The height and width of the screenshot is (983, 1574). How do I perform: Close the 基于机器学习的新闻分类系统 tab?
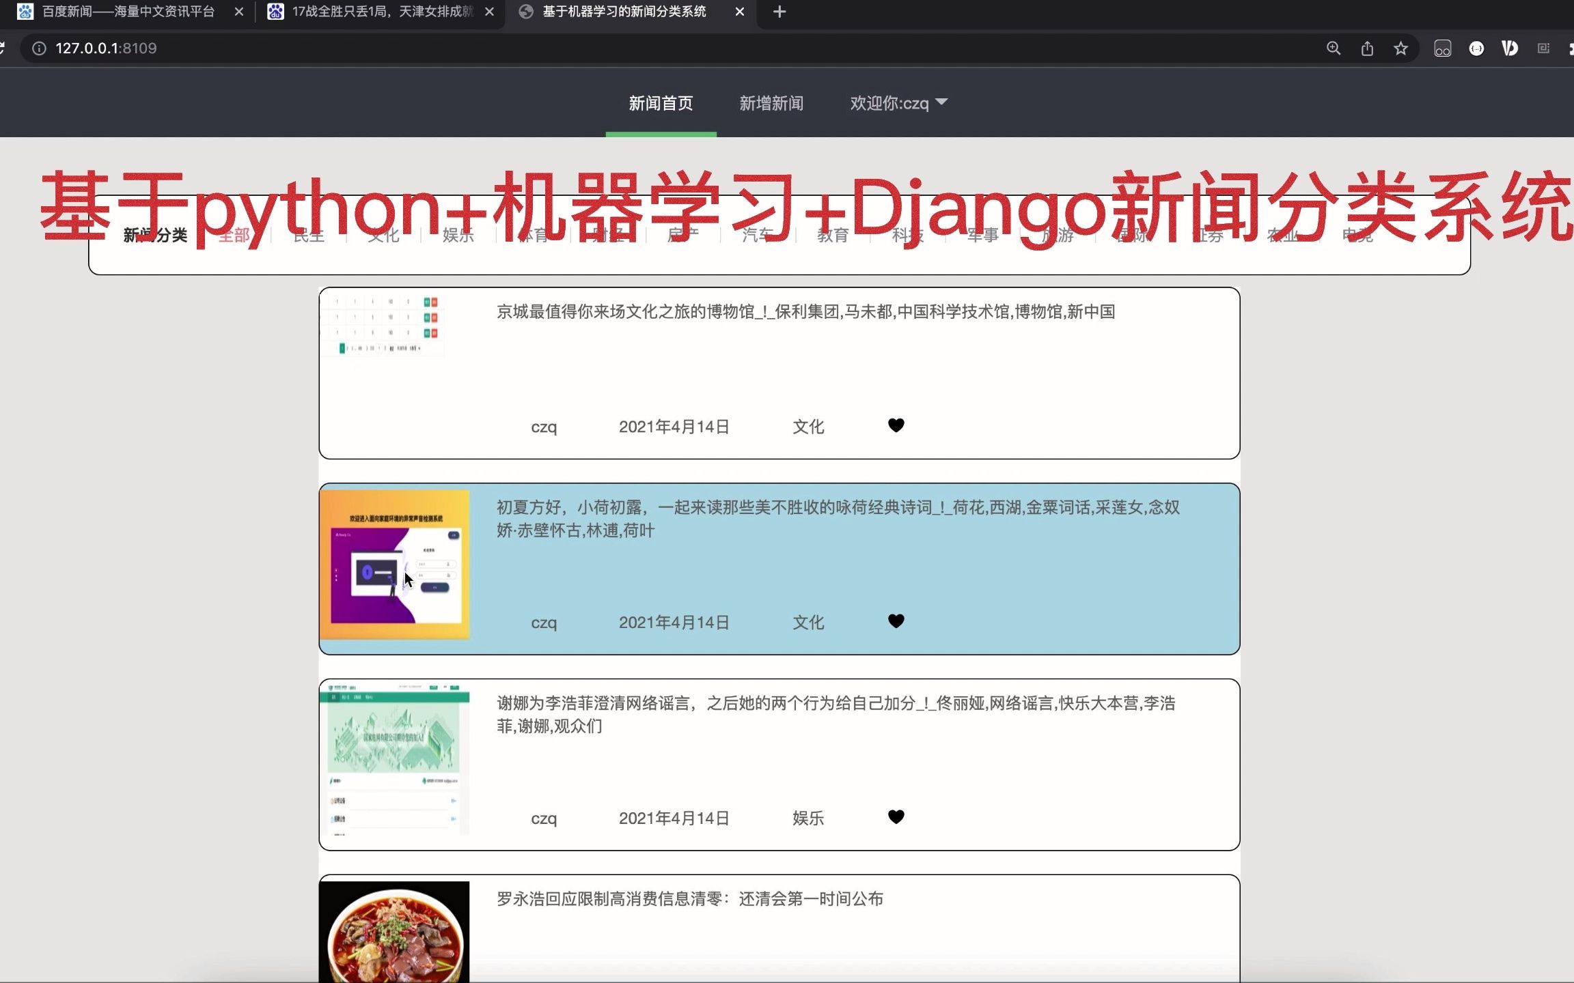(739, 12)
